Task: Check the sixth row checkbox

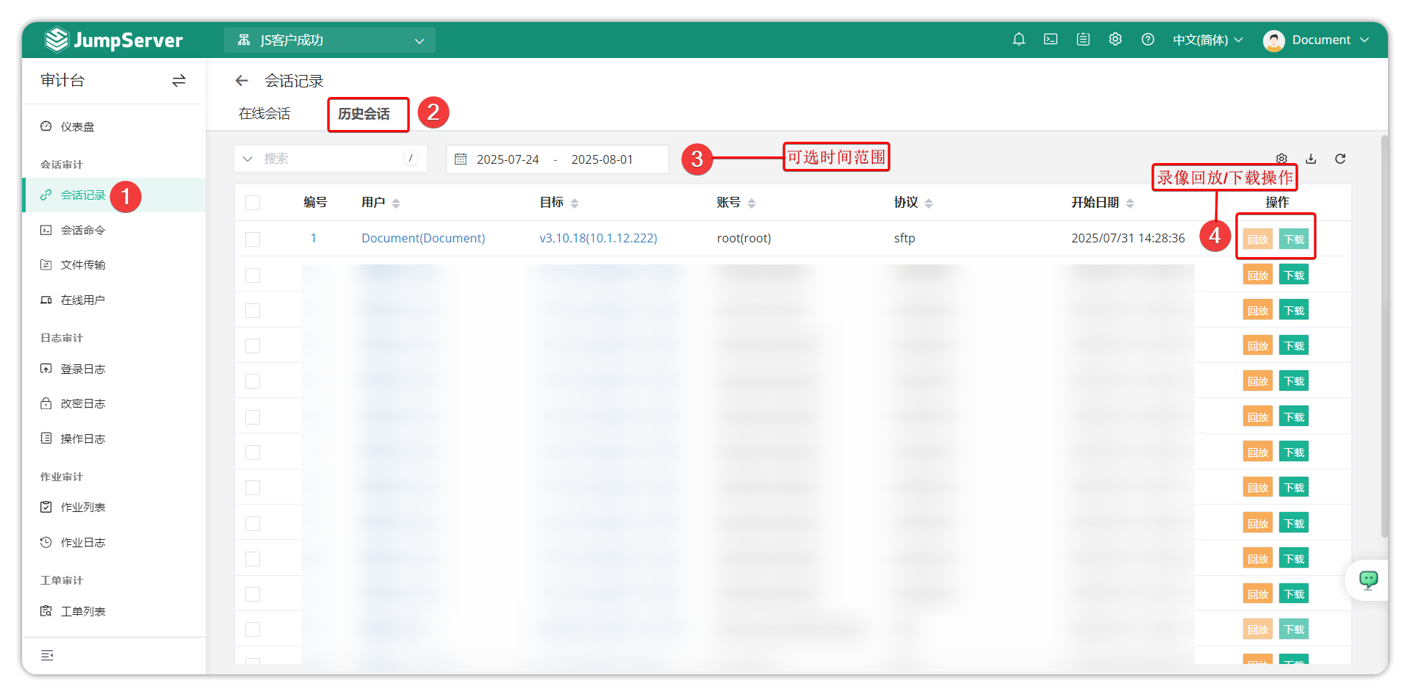Action: 253,417
